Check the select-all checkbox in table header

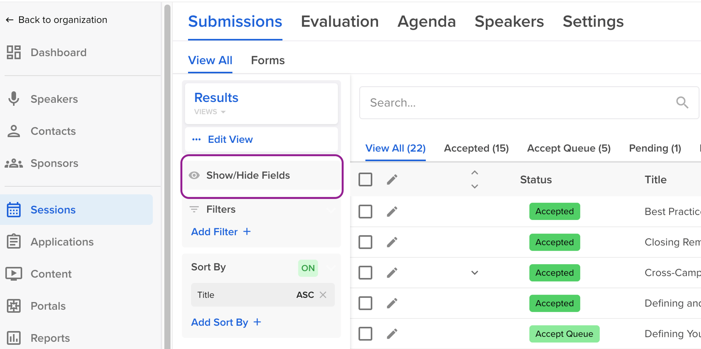click(x=365, y=180)
